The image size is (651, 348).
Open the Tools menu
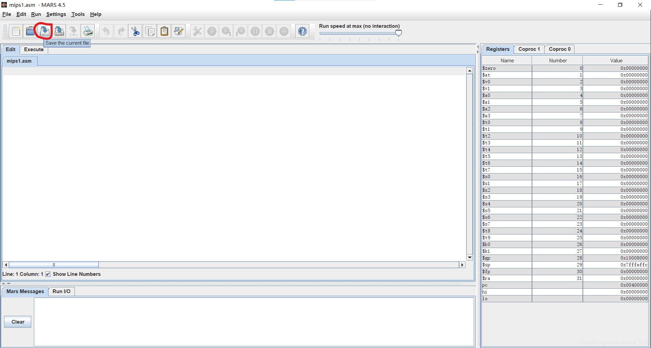point(78,14)
